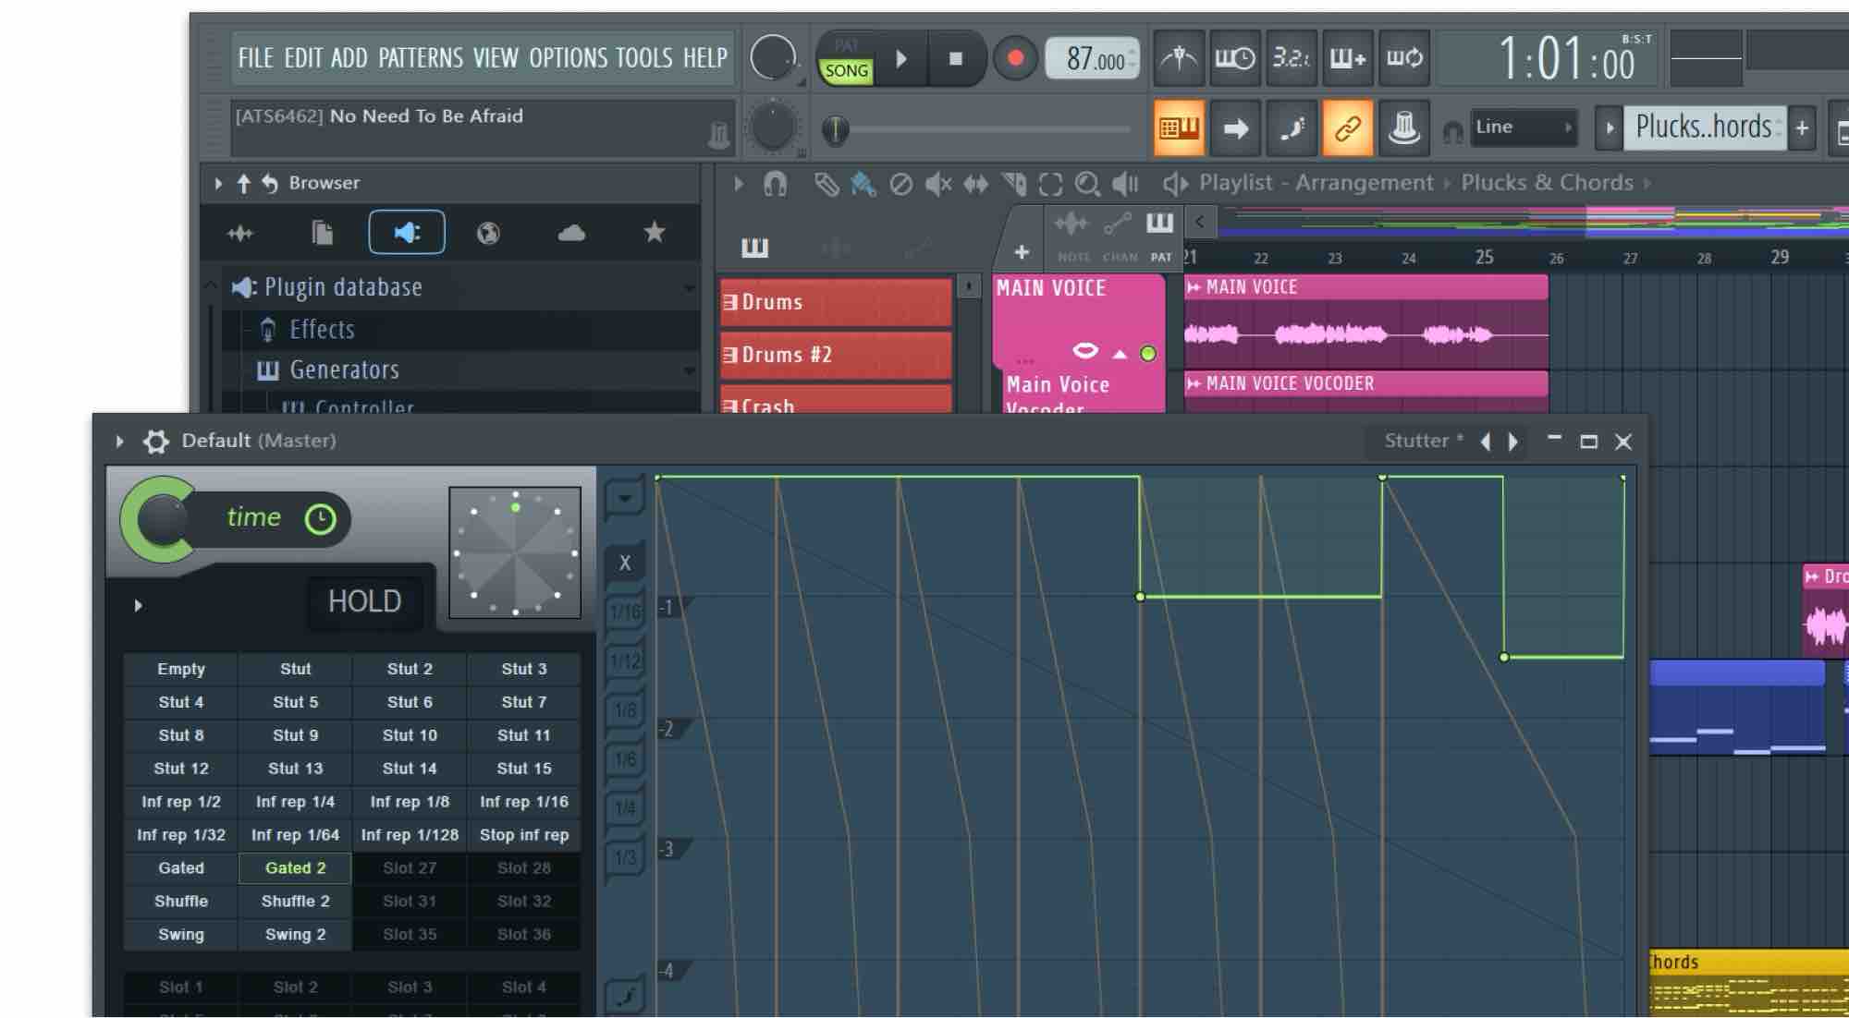Click the star favorites icon in Browser
Viewport: 1849px width, 1018px height.
pos(654,232)
